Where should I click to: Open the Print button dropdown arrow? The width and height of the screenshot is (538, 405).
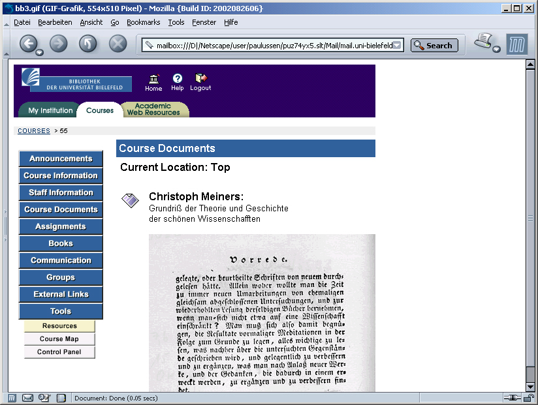[x=496, y=50]
